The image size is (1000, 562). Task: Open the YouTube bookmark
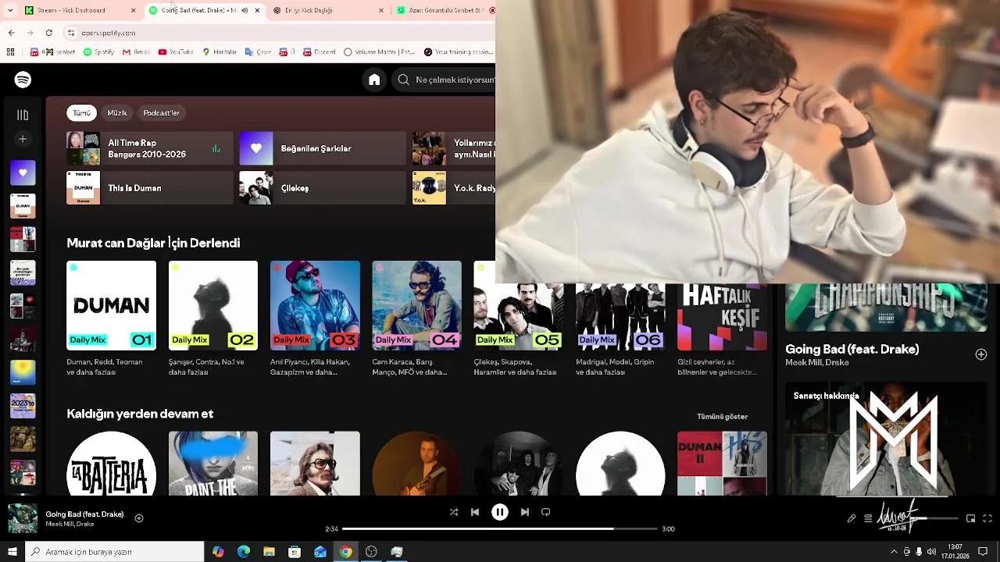point(176,52)
